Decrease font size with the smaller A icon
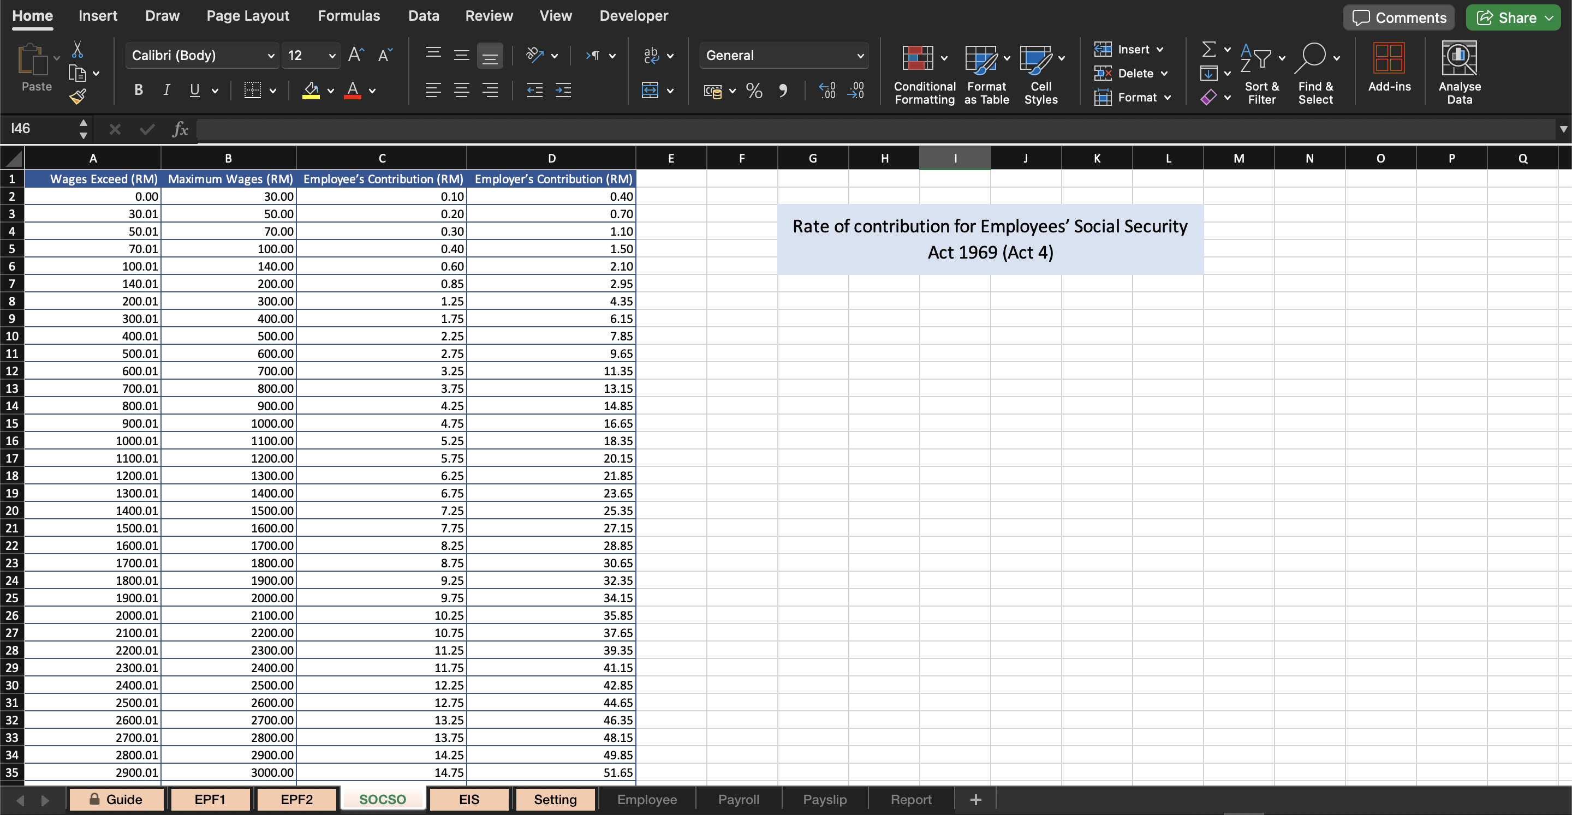The height and width of the screenshot is (815, 1572). [385, 56]
